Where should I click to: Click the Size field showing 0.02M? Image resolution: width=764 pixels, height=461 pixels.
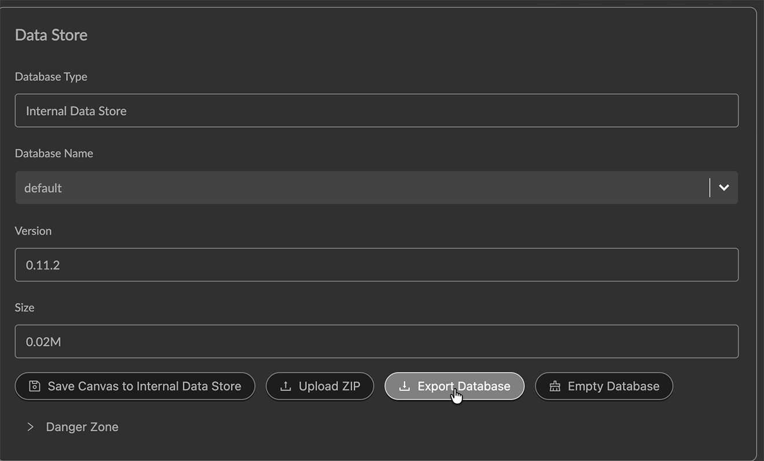(376, 342)
